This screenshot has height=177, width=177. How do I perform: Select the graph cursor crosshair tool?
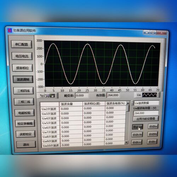click(x=42, y=96)
